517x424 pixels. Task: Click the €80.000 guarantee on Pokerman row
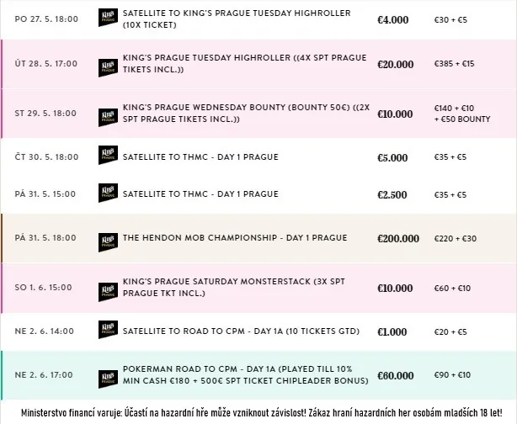pos(396,375)
